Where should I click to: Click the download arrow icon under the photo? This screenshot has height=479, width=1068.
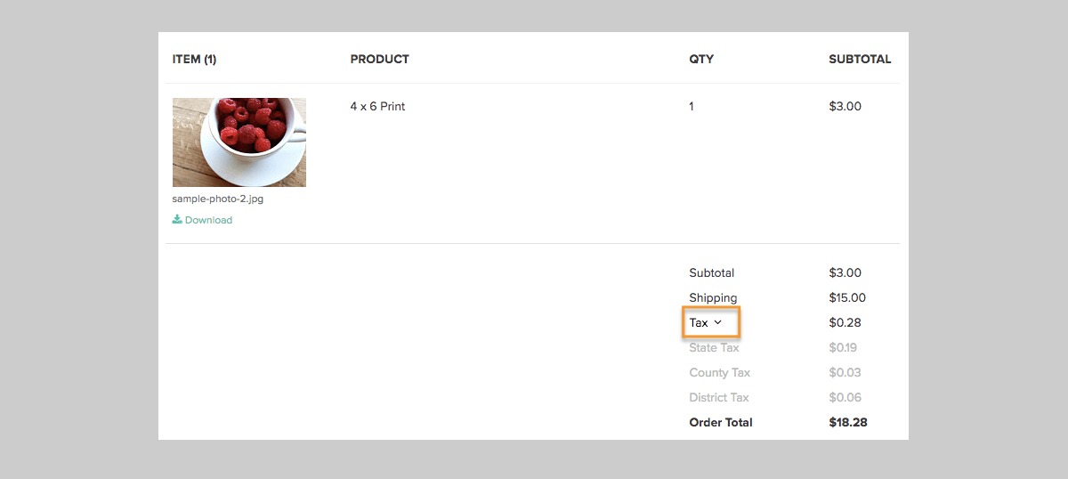pos(177,220)
